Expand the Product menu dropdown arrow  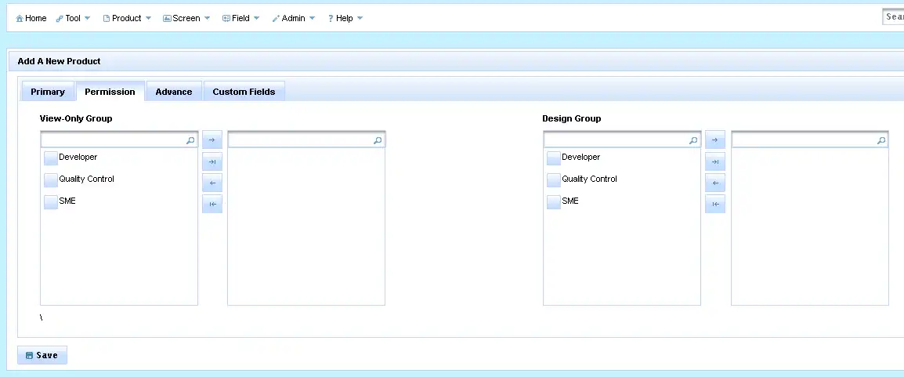tap(148, 19)
